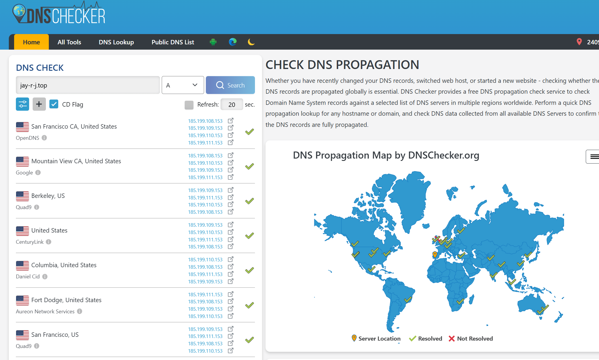Click the location pin icon in navbar
The height and width of the screenshot is (360, 599).
tap(579, 42)
